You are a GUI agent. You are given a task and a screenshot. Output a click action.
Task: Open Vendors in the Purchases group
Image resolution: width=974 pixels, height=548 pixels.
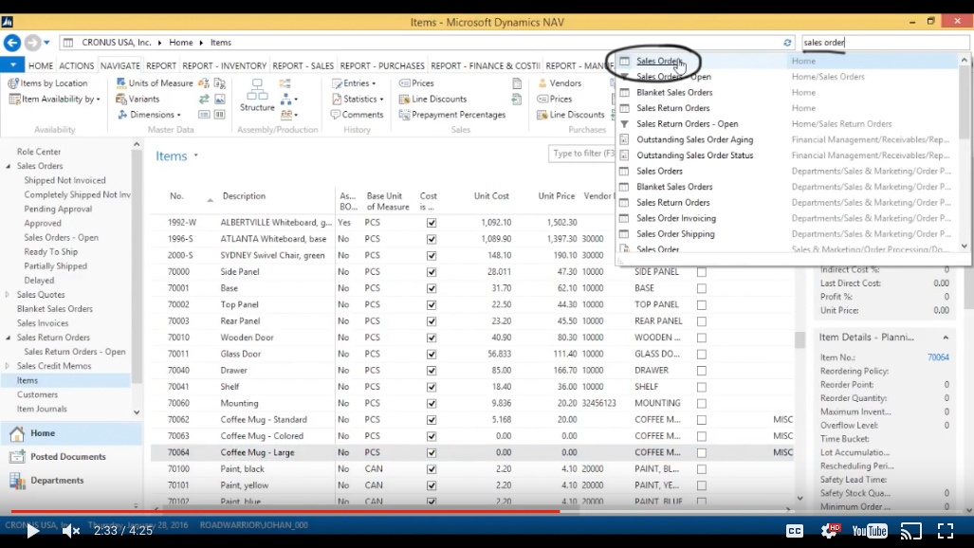pos(566,82)
